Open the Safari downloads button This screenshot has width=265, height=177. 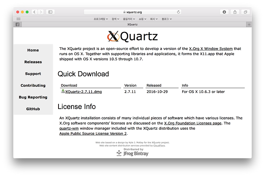pyautogui.click(x=224, y=12)
